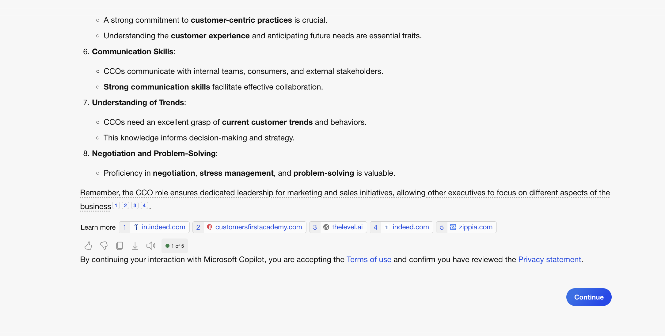The height and width of the screenshot is (336, 665).
Task: Click inline citation superscript 1
Action: tap(116, 205)
